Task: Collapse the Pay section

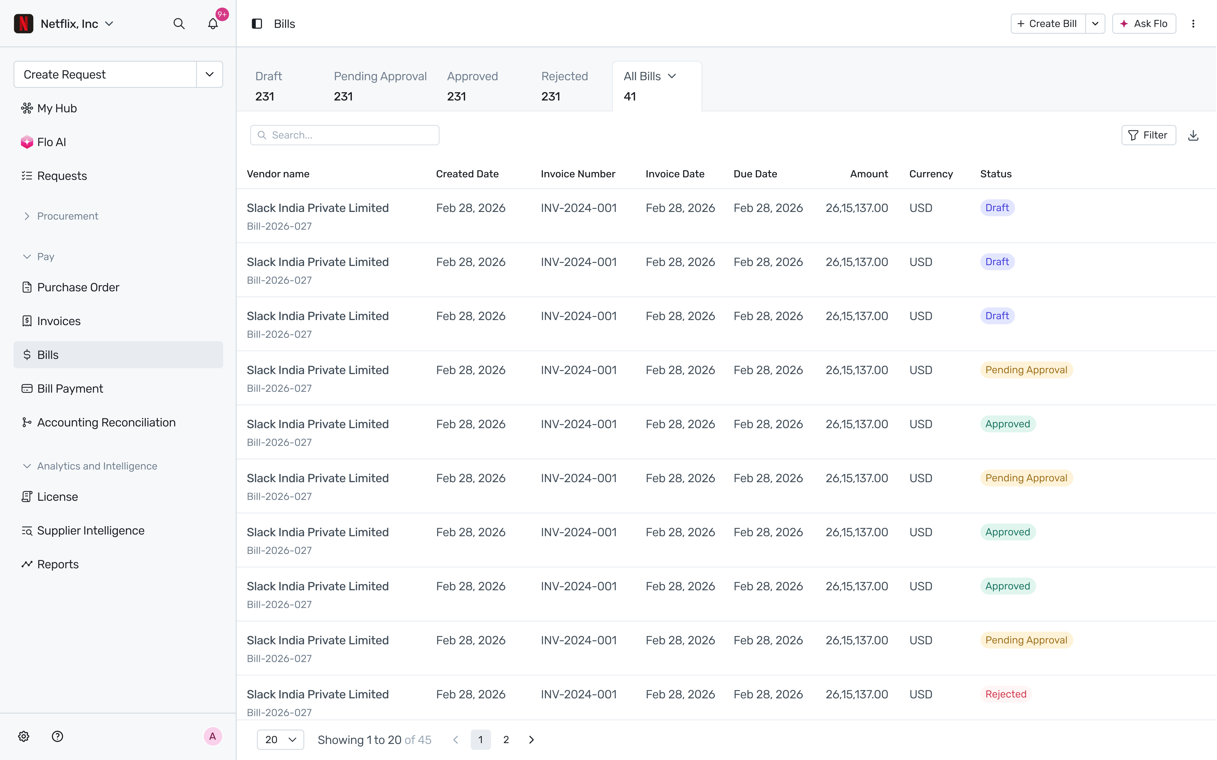Action: click(38, 256)
